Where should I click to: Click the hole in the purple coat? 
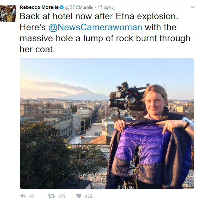click(137, 156)
